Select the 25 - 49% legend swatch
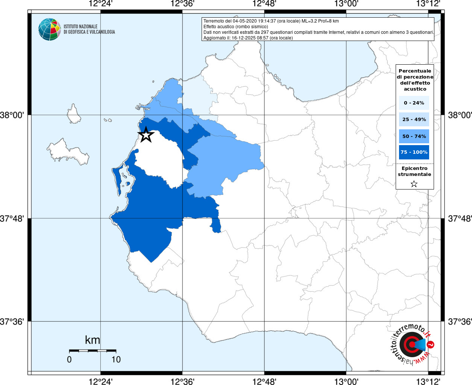This screenshot has width=472, height=385. click(x=414, y=119)
